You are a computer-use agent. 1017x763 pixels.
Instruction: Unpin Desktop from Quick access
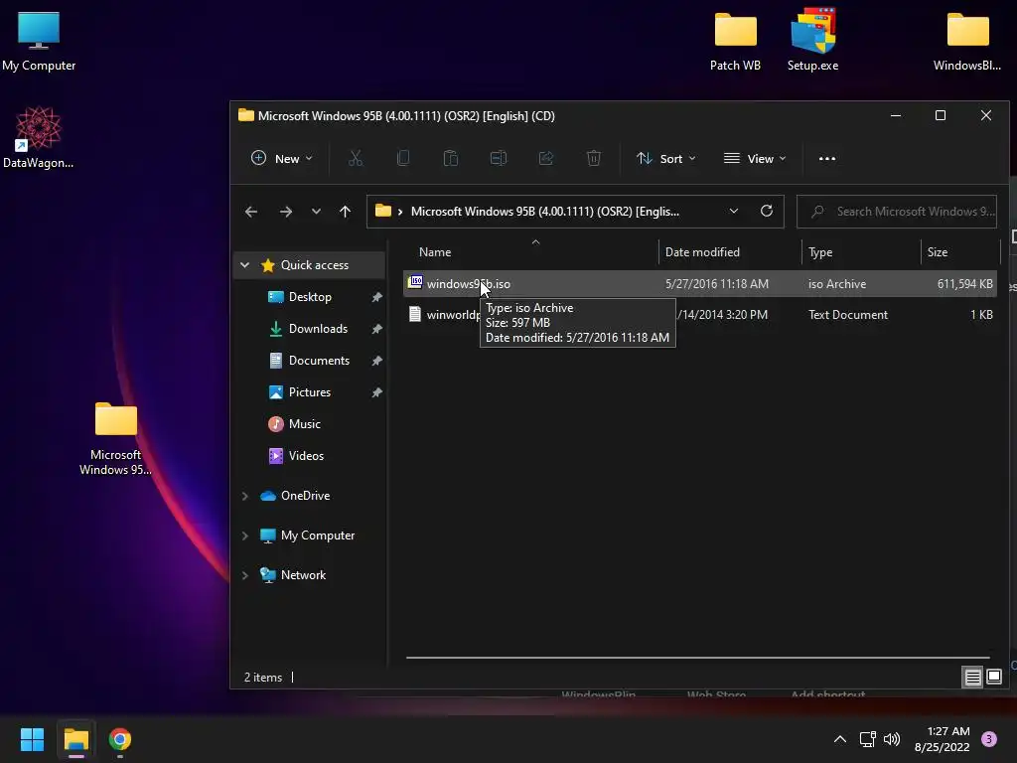pyautogui.click(x=376, y=297)
